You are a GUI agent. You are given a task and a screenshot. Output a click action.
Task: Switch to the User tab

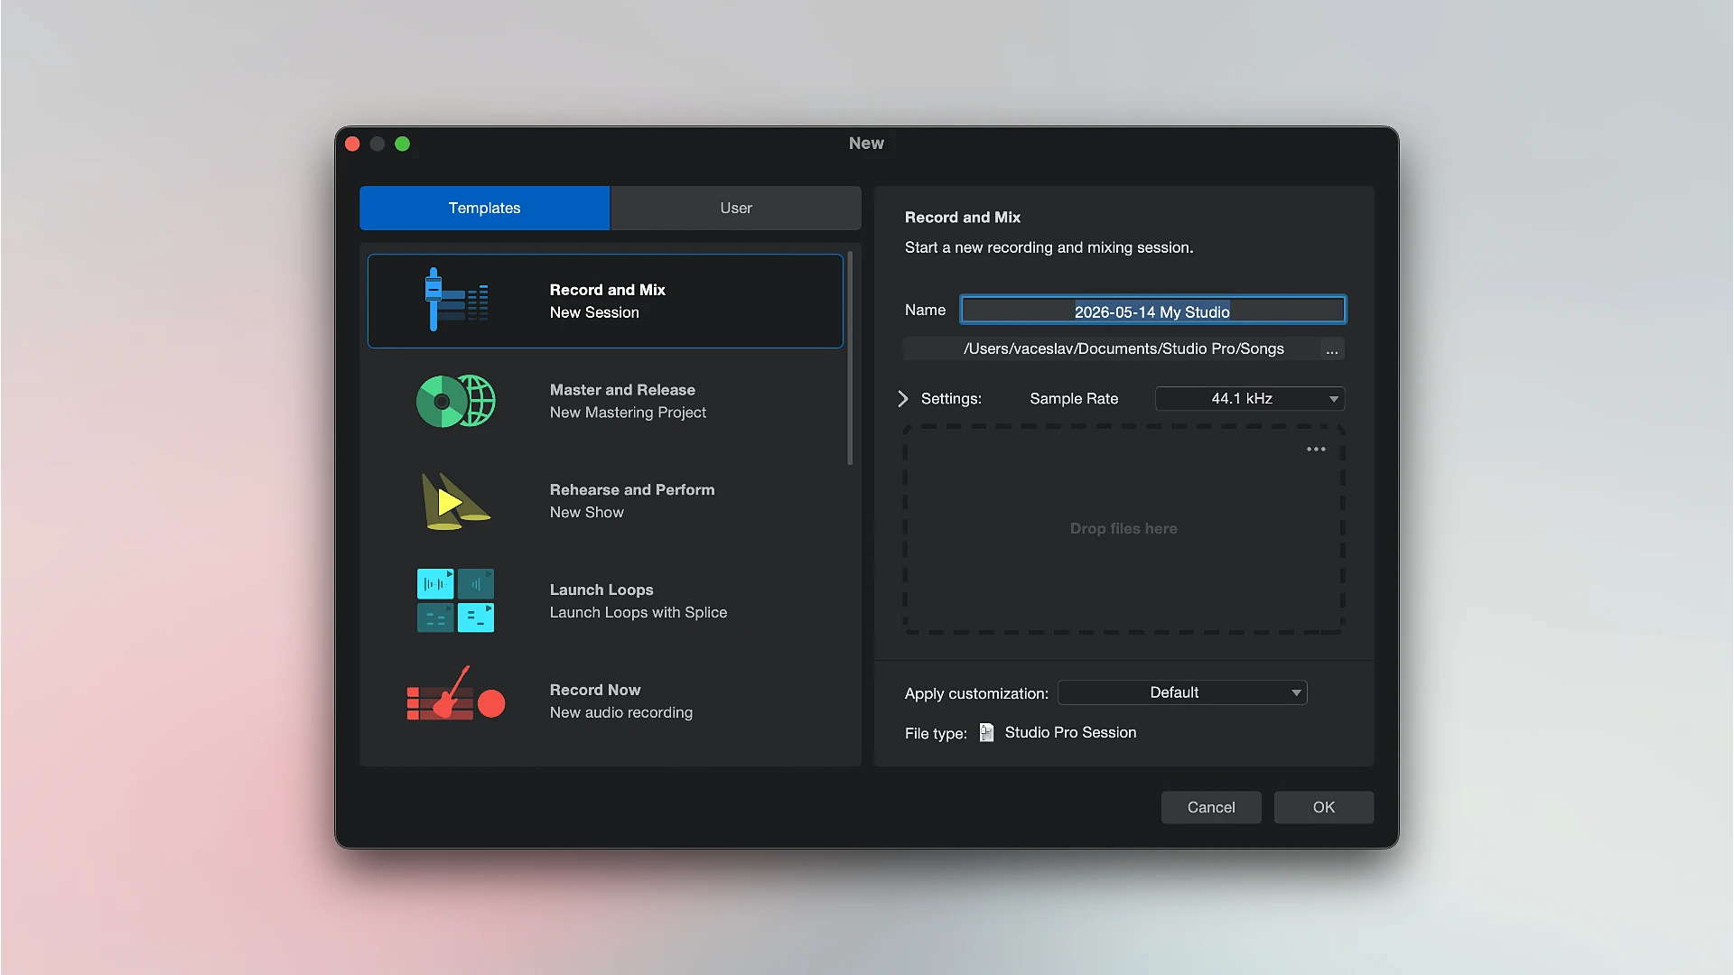point(736,208)
